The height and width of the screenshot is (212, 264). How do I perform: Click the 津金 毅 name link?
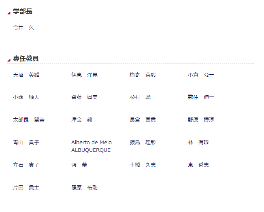coord(82,120)
